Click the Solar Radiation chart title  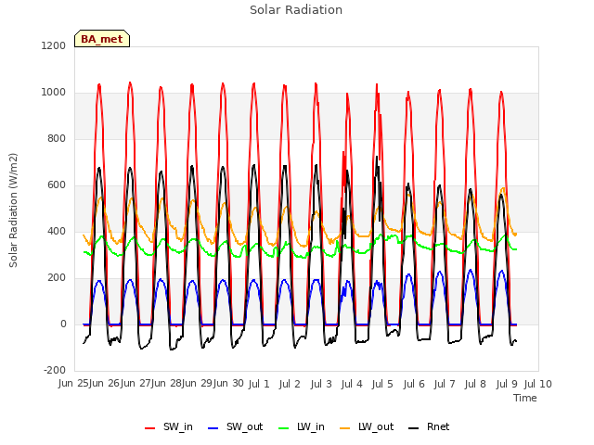(x=296, y=10)
